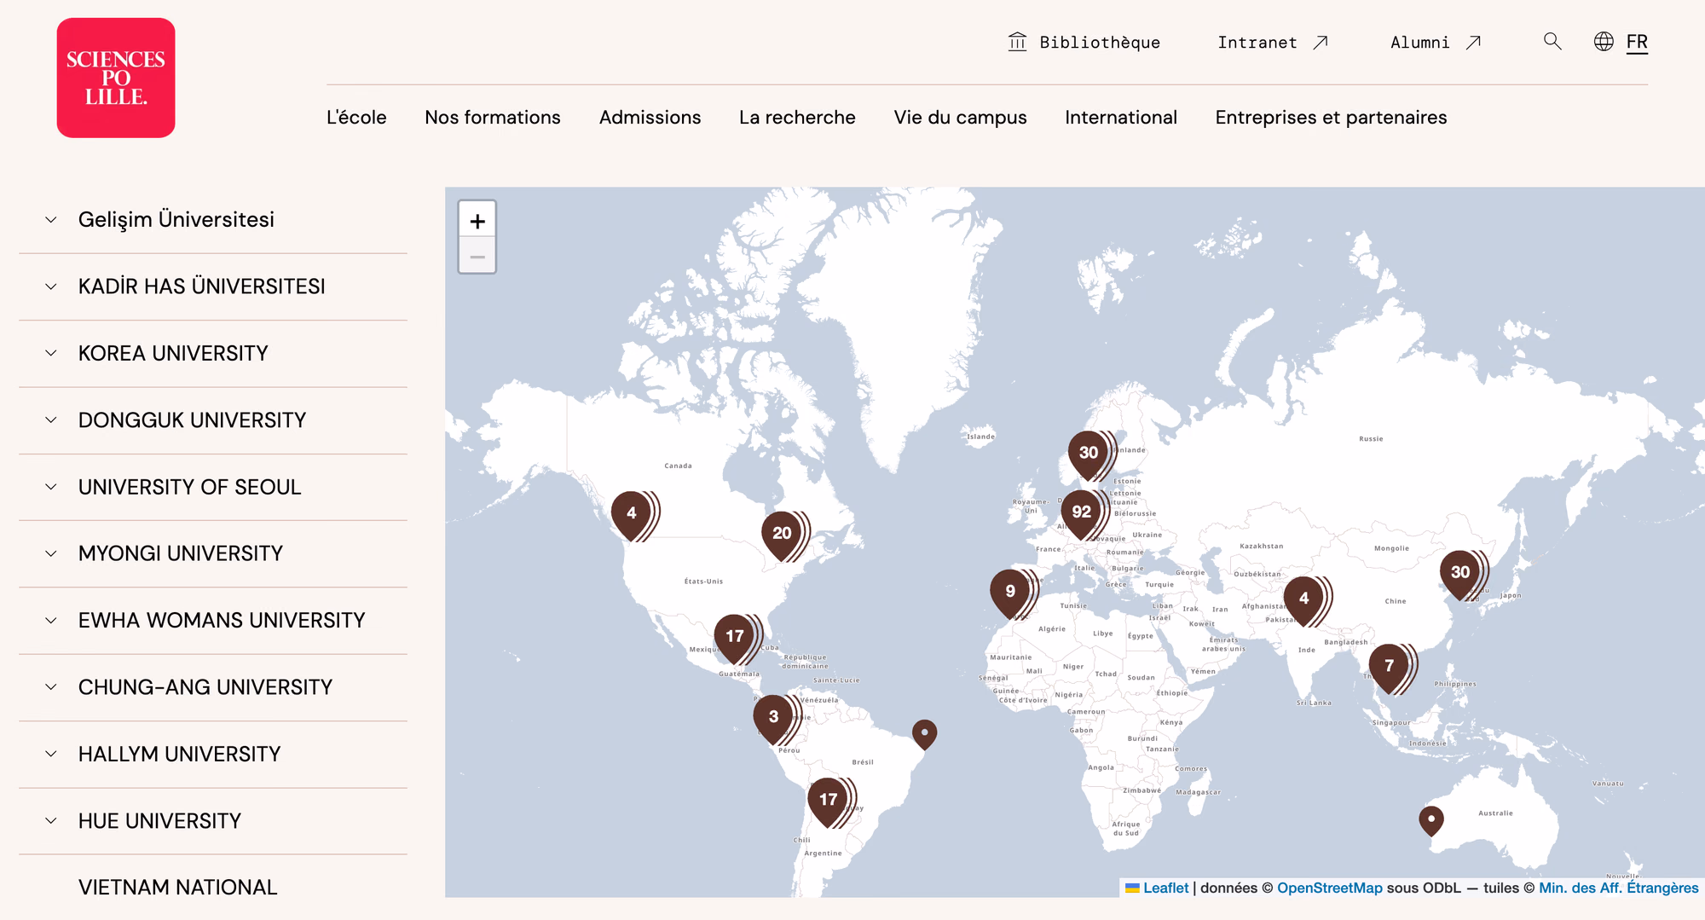Expand the MYONGI UNIVERSITY entry
This screenshot has width=1705, height=920.
pyautogui.click(x=213, y=554)
